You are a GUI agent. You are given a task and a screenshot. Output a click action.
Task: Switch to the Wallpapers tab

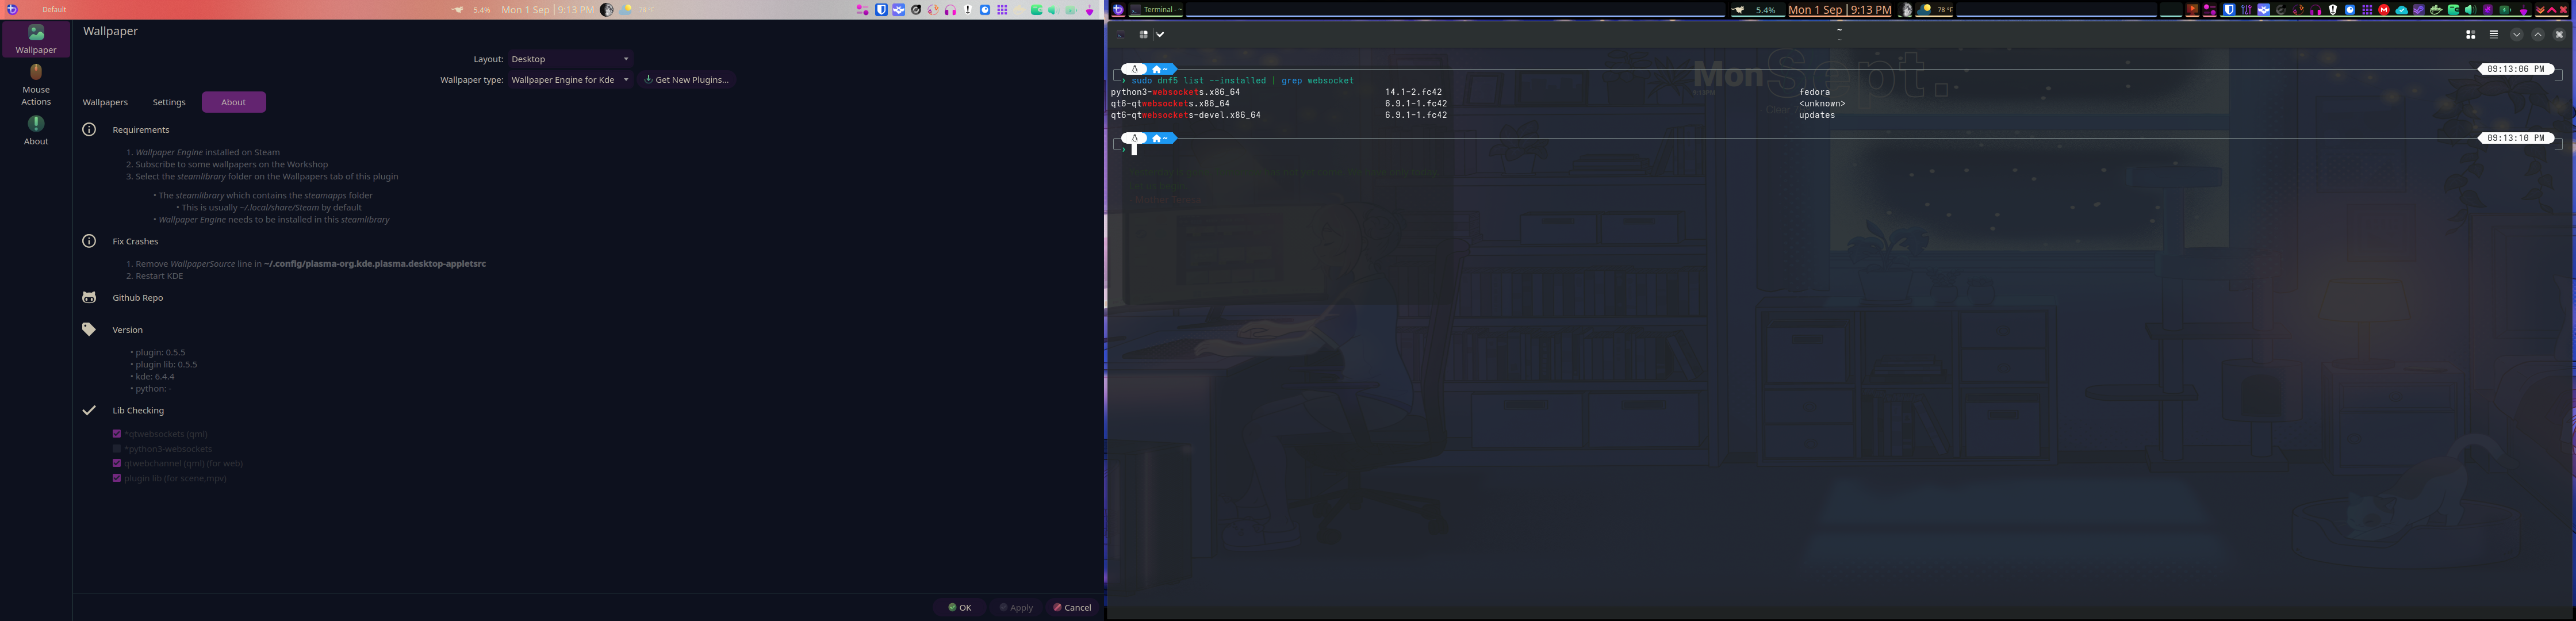click(105, 102)
